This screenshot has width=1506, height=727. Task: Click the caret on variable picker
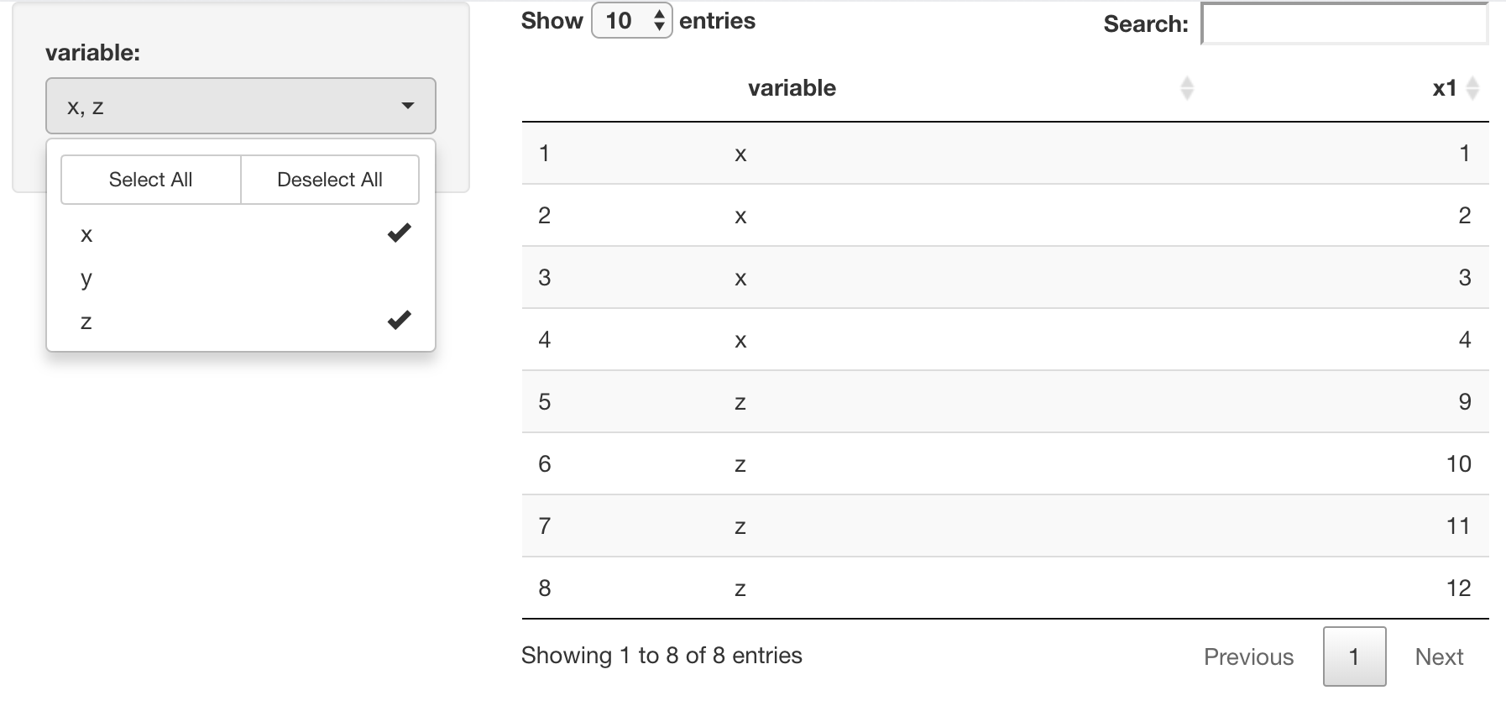click(x=408, y=106)
